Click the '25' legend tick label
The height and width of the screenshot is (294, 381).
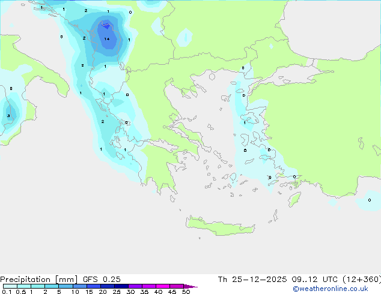point(117,292)
